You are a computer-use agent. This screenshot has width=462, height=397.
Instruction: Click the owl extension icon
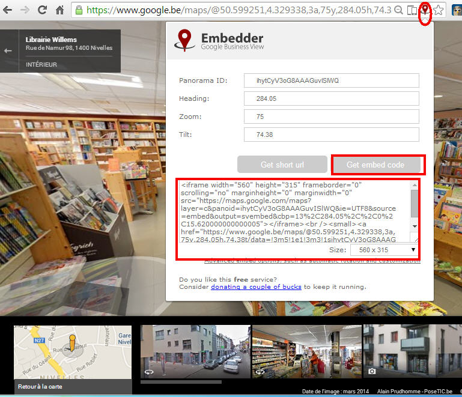pos(457,11)
